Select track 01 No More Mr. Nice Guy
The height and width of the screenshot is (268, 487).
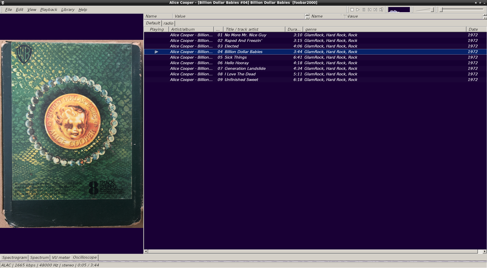coord(315,35)
